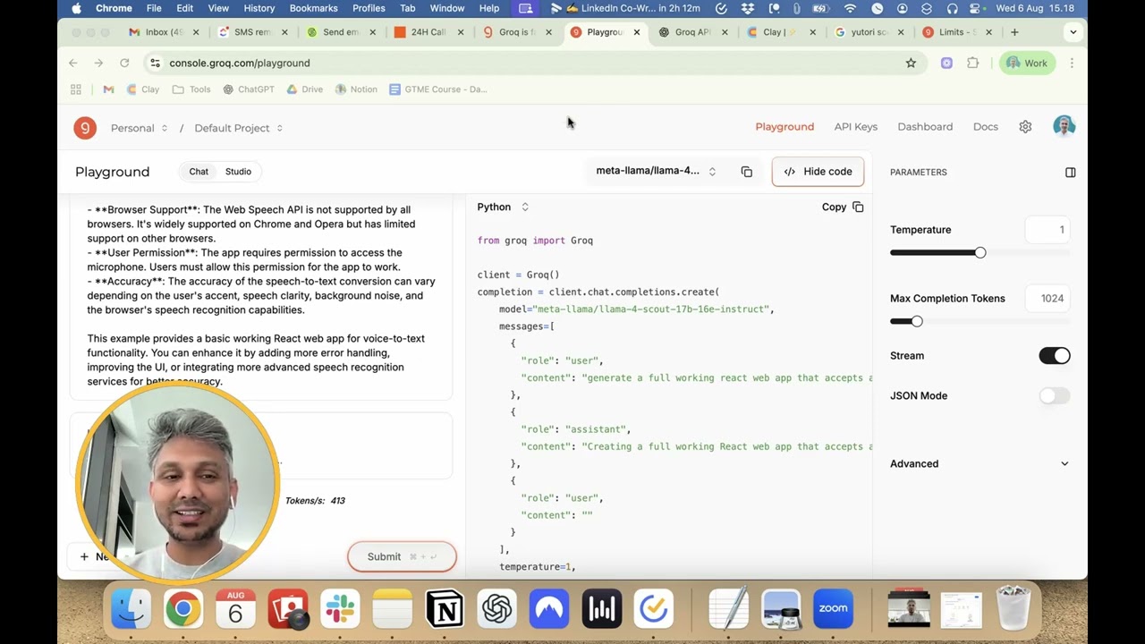1145x644 pixels.
Task: Click the Submit button
Action: pyautogui.click(x=402, y=556)
